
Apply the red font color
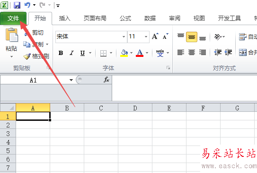tap(140, 53)
